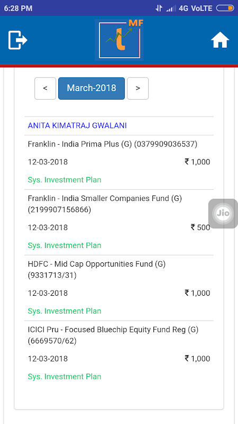
Task: Open the March-2018 month selector
Action: [x=91, y=89]
